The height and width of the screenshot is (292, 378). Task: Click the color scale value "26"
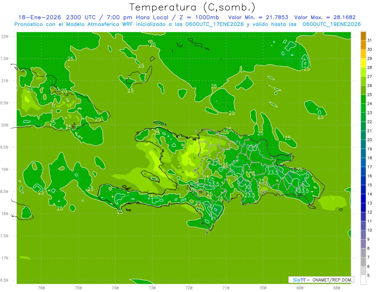tap(370, 86)
